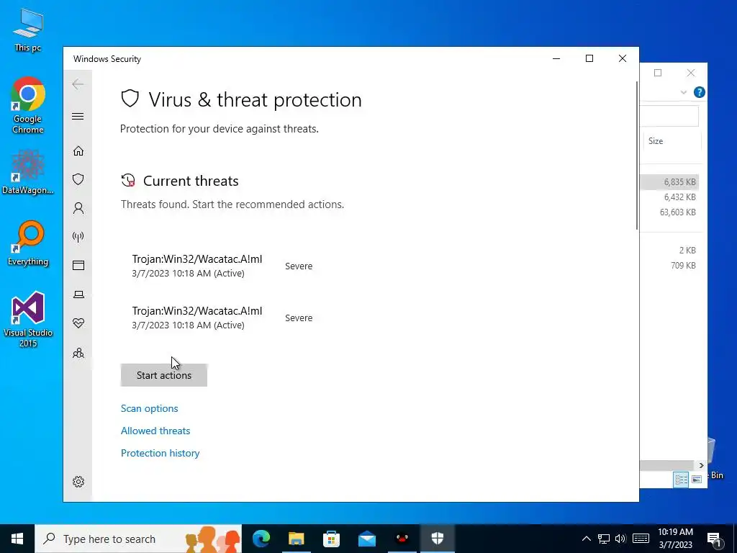Click the Windows Security vertical scrollbar

click(637, 156)
